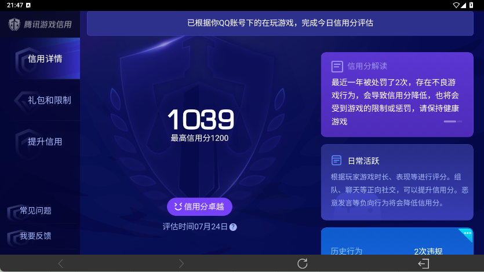This screenshot has height=272, width=484.
Task: Open the 提升信用 sidebar tab
Action: [x=40, y=141]
